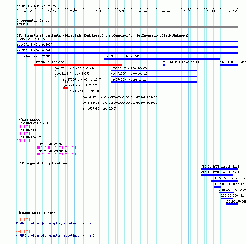Open transcript CHRNA3|NR_046313

pos(30,130)
